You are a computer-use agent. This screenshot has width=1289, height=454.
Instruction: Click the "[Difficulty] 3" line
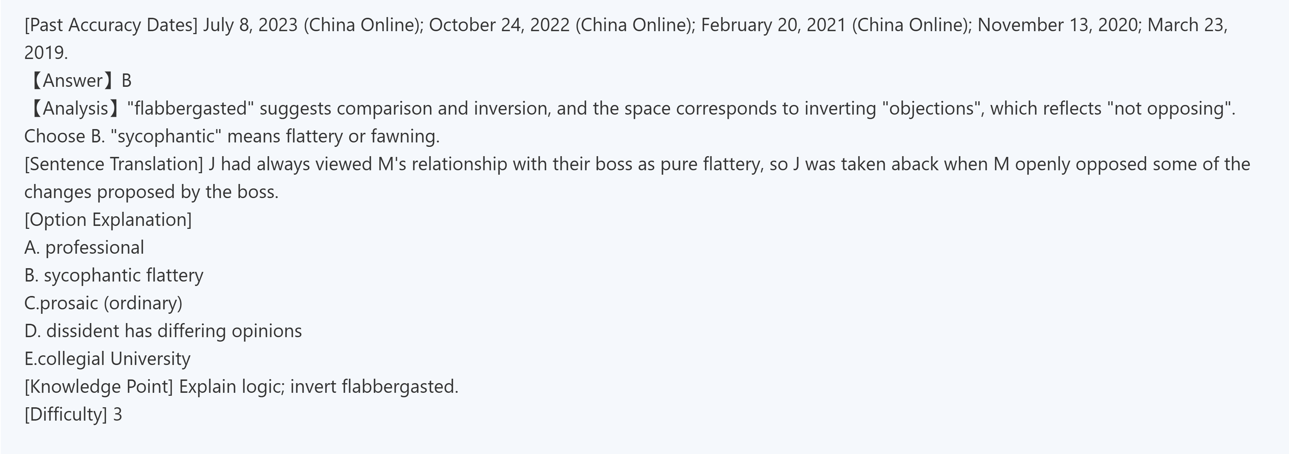click(x=73, y=415)
